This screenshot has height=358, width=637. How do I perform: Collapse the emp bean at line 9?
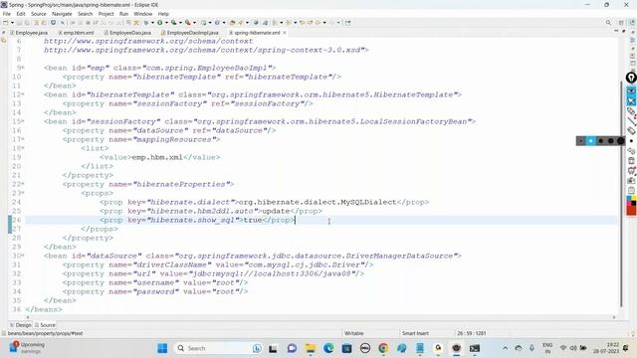(x=23, y=68)
